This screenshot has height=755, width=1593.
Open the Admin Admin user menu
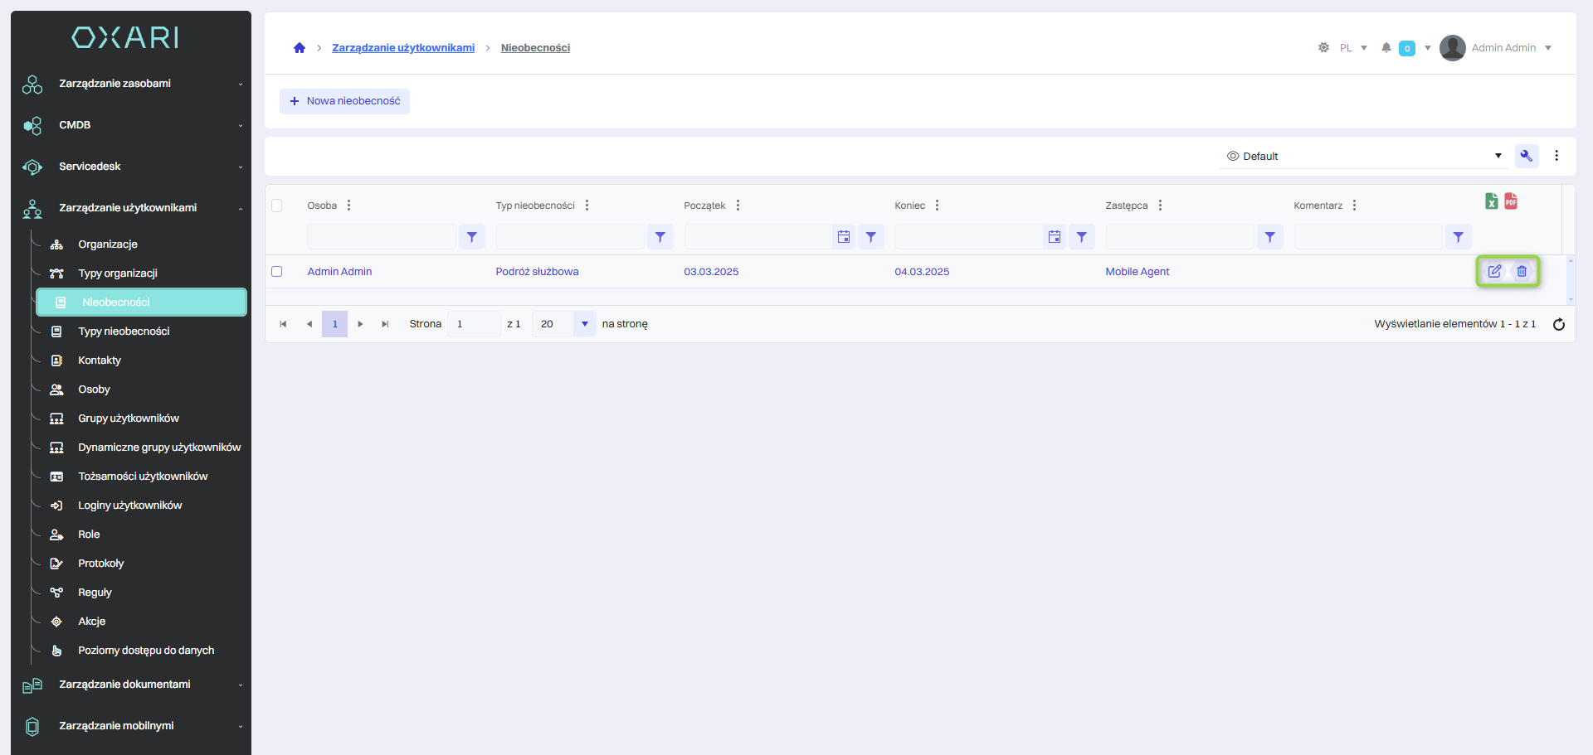click(x=1503, y=48)
